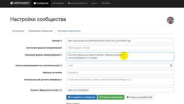Open the Как пользоваться help page
Screen dimensions: 184x104
78,3
